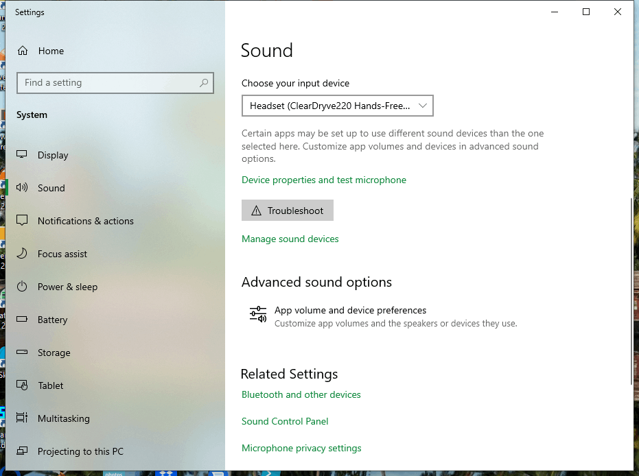This screenshot has width=639, height=476.
Task: Close the Settings window
Action: coord(618,12)
